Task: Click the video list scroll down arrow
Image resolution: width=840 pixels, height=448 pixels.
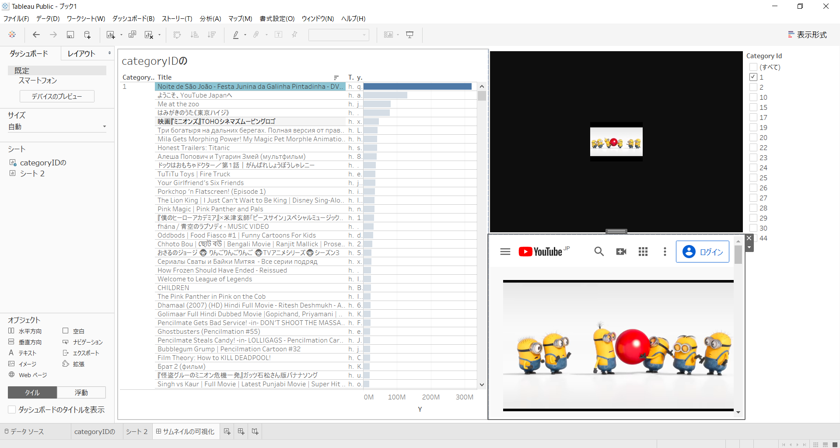Action: 482,385
